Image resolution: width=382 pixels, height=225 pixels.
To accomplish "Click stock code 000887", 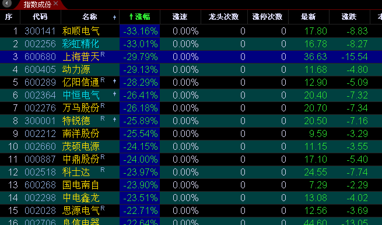I will (40, 159).
